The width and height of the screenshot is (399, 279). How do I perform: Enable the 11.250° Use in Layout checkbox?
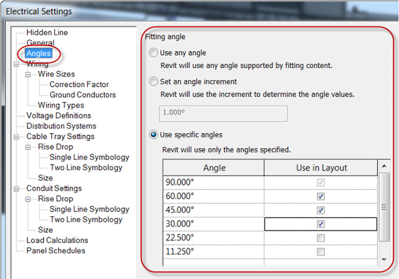click(x=320, y=252)
